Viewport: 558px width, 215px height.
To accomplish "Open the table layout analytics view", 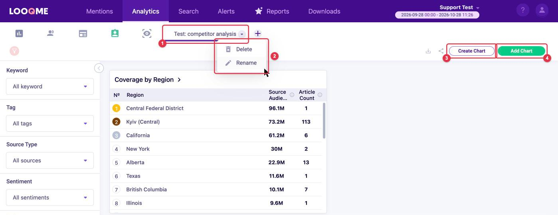I will coord(83,33).
